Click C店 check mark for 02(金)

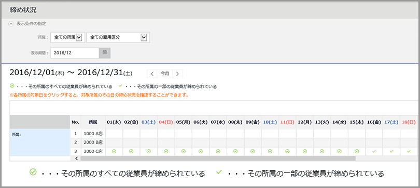point(131,151)
